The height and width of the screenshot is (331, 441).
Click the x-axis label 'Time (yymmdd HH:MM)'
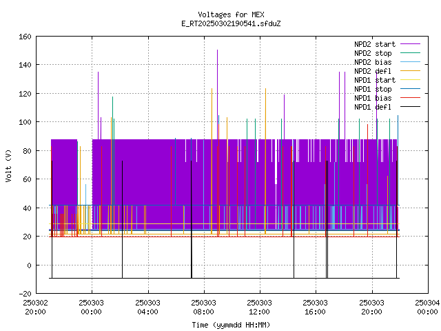(231, 325)
